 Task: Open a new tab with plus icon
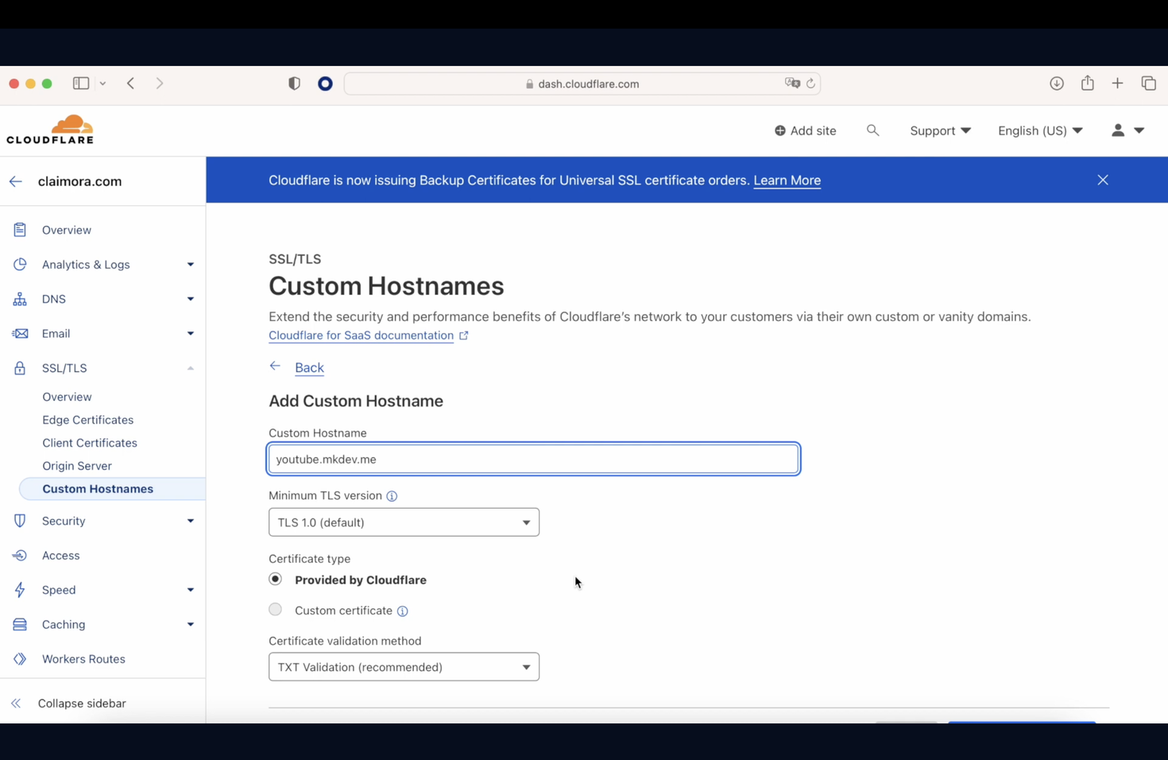coord(1118,83)
